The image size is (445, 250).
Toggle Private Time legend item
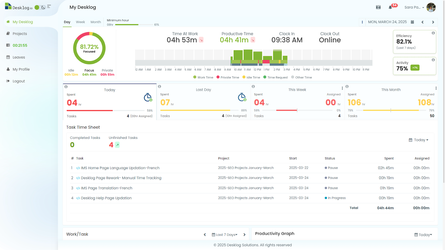228,77
